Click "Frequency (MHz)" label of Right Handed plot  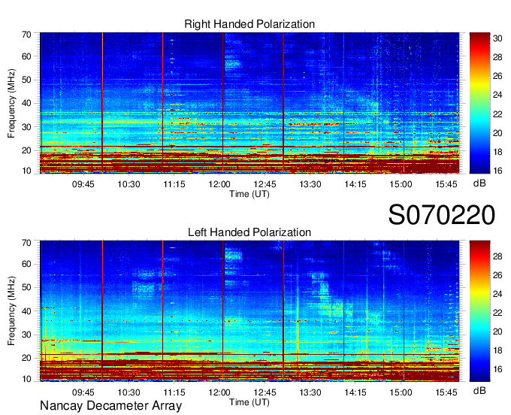pos(11,103)
